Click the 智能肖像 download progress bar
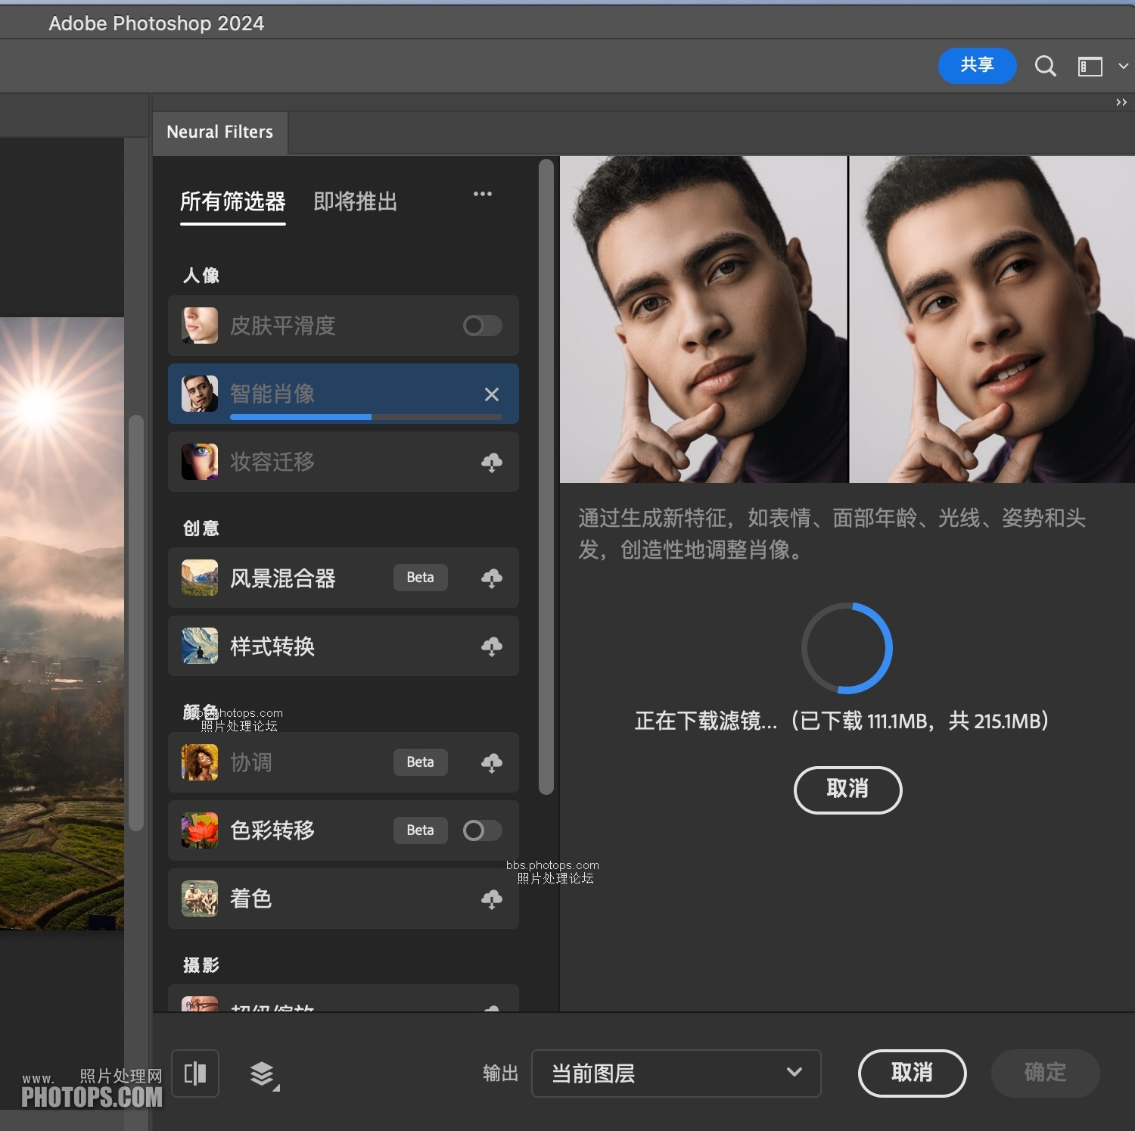The image size is (1135, 1131). click(366, 417)
